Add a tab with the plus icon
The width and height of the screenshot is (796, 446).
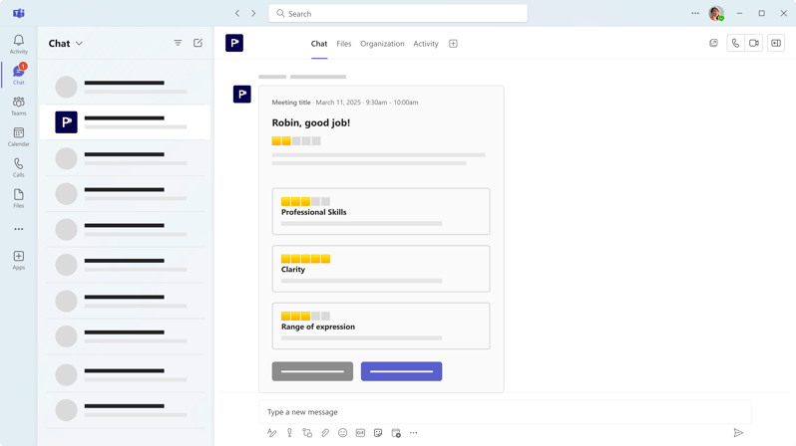(x=453, y=44)
